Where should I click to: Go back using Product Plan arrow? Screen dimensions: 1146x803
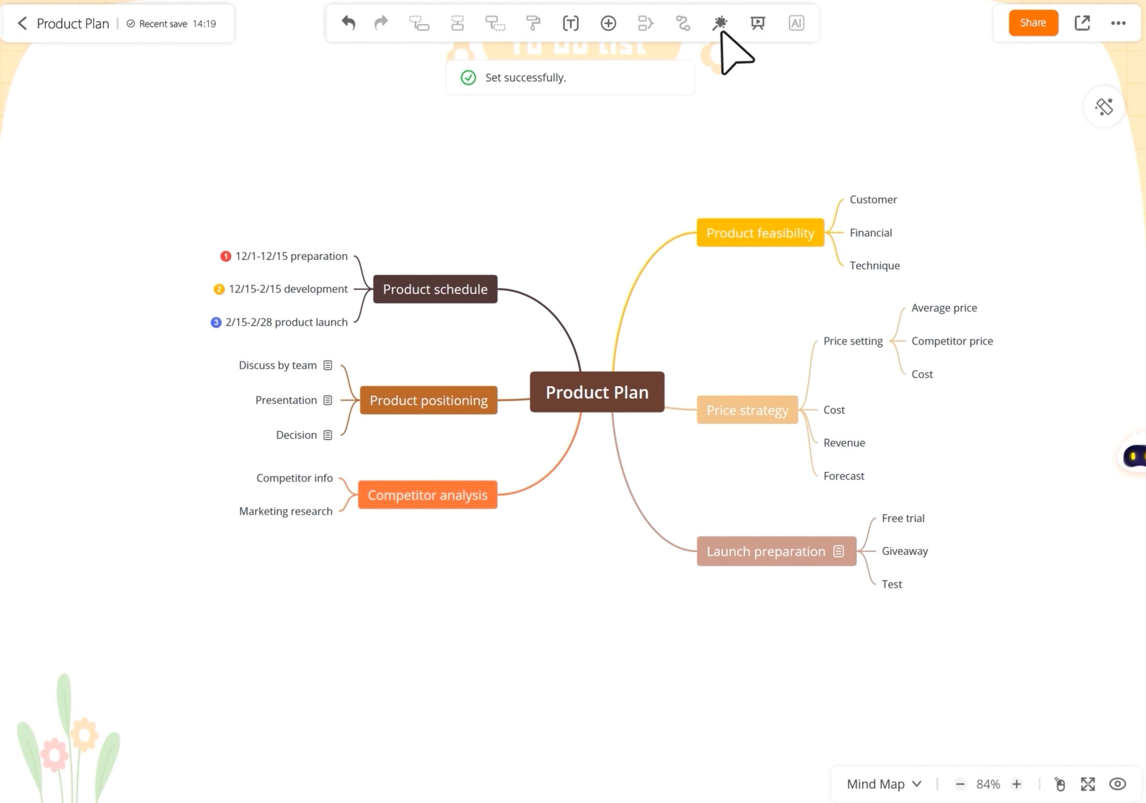[22, 23]
